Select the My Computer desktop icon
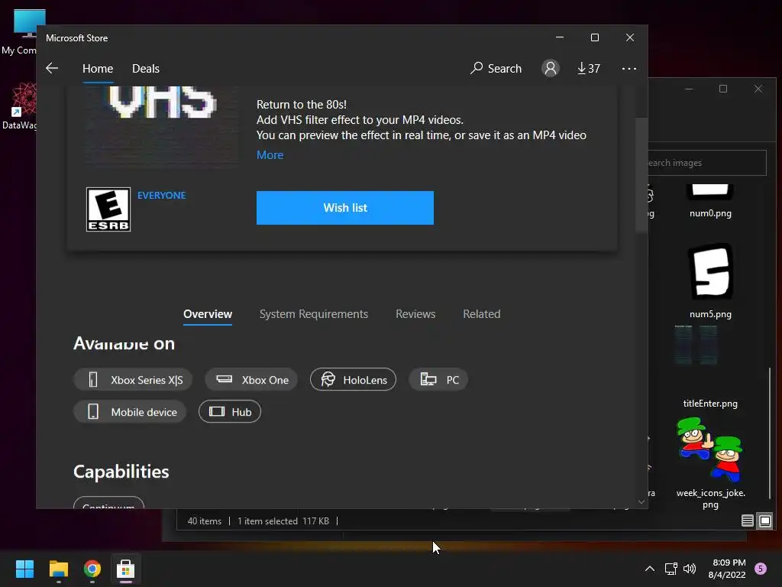Screen dimensions: 782x587 20,31
